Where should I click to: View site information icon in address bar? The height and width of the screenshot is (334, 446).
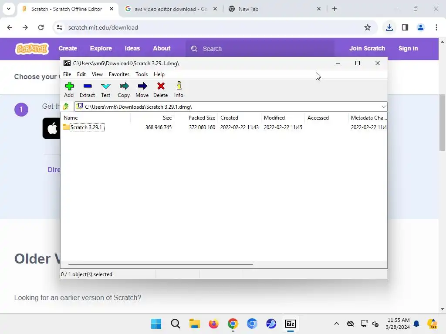59,27
